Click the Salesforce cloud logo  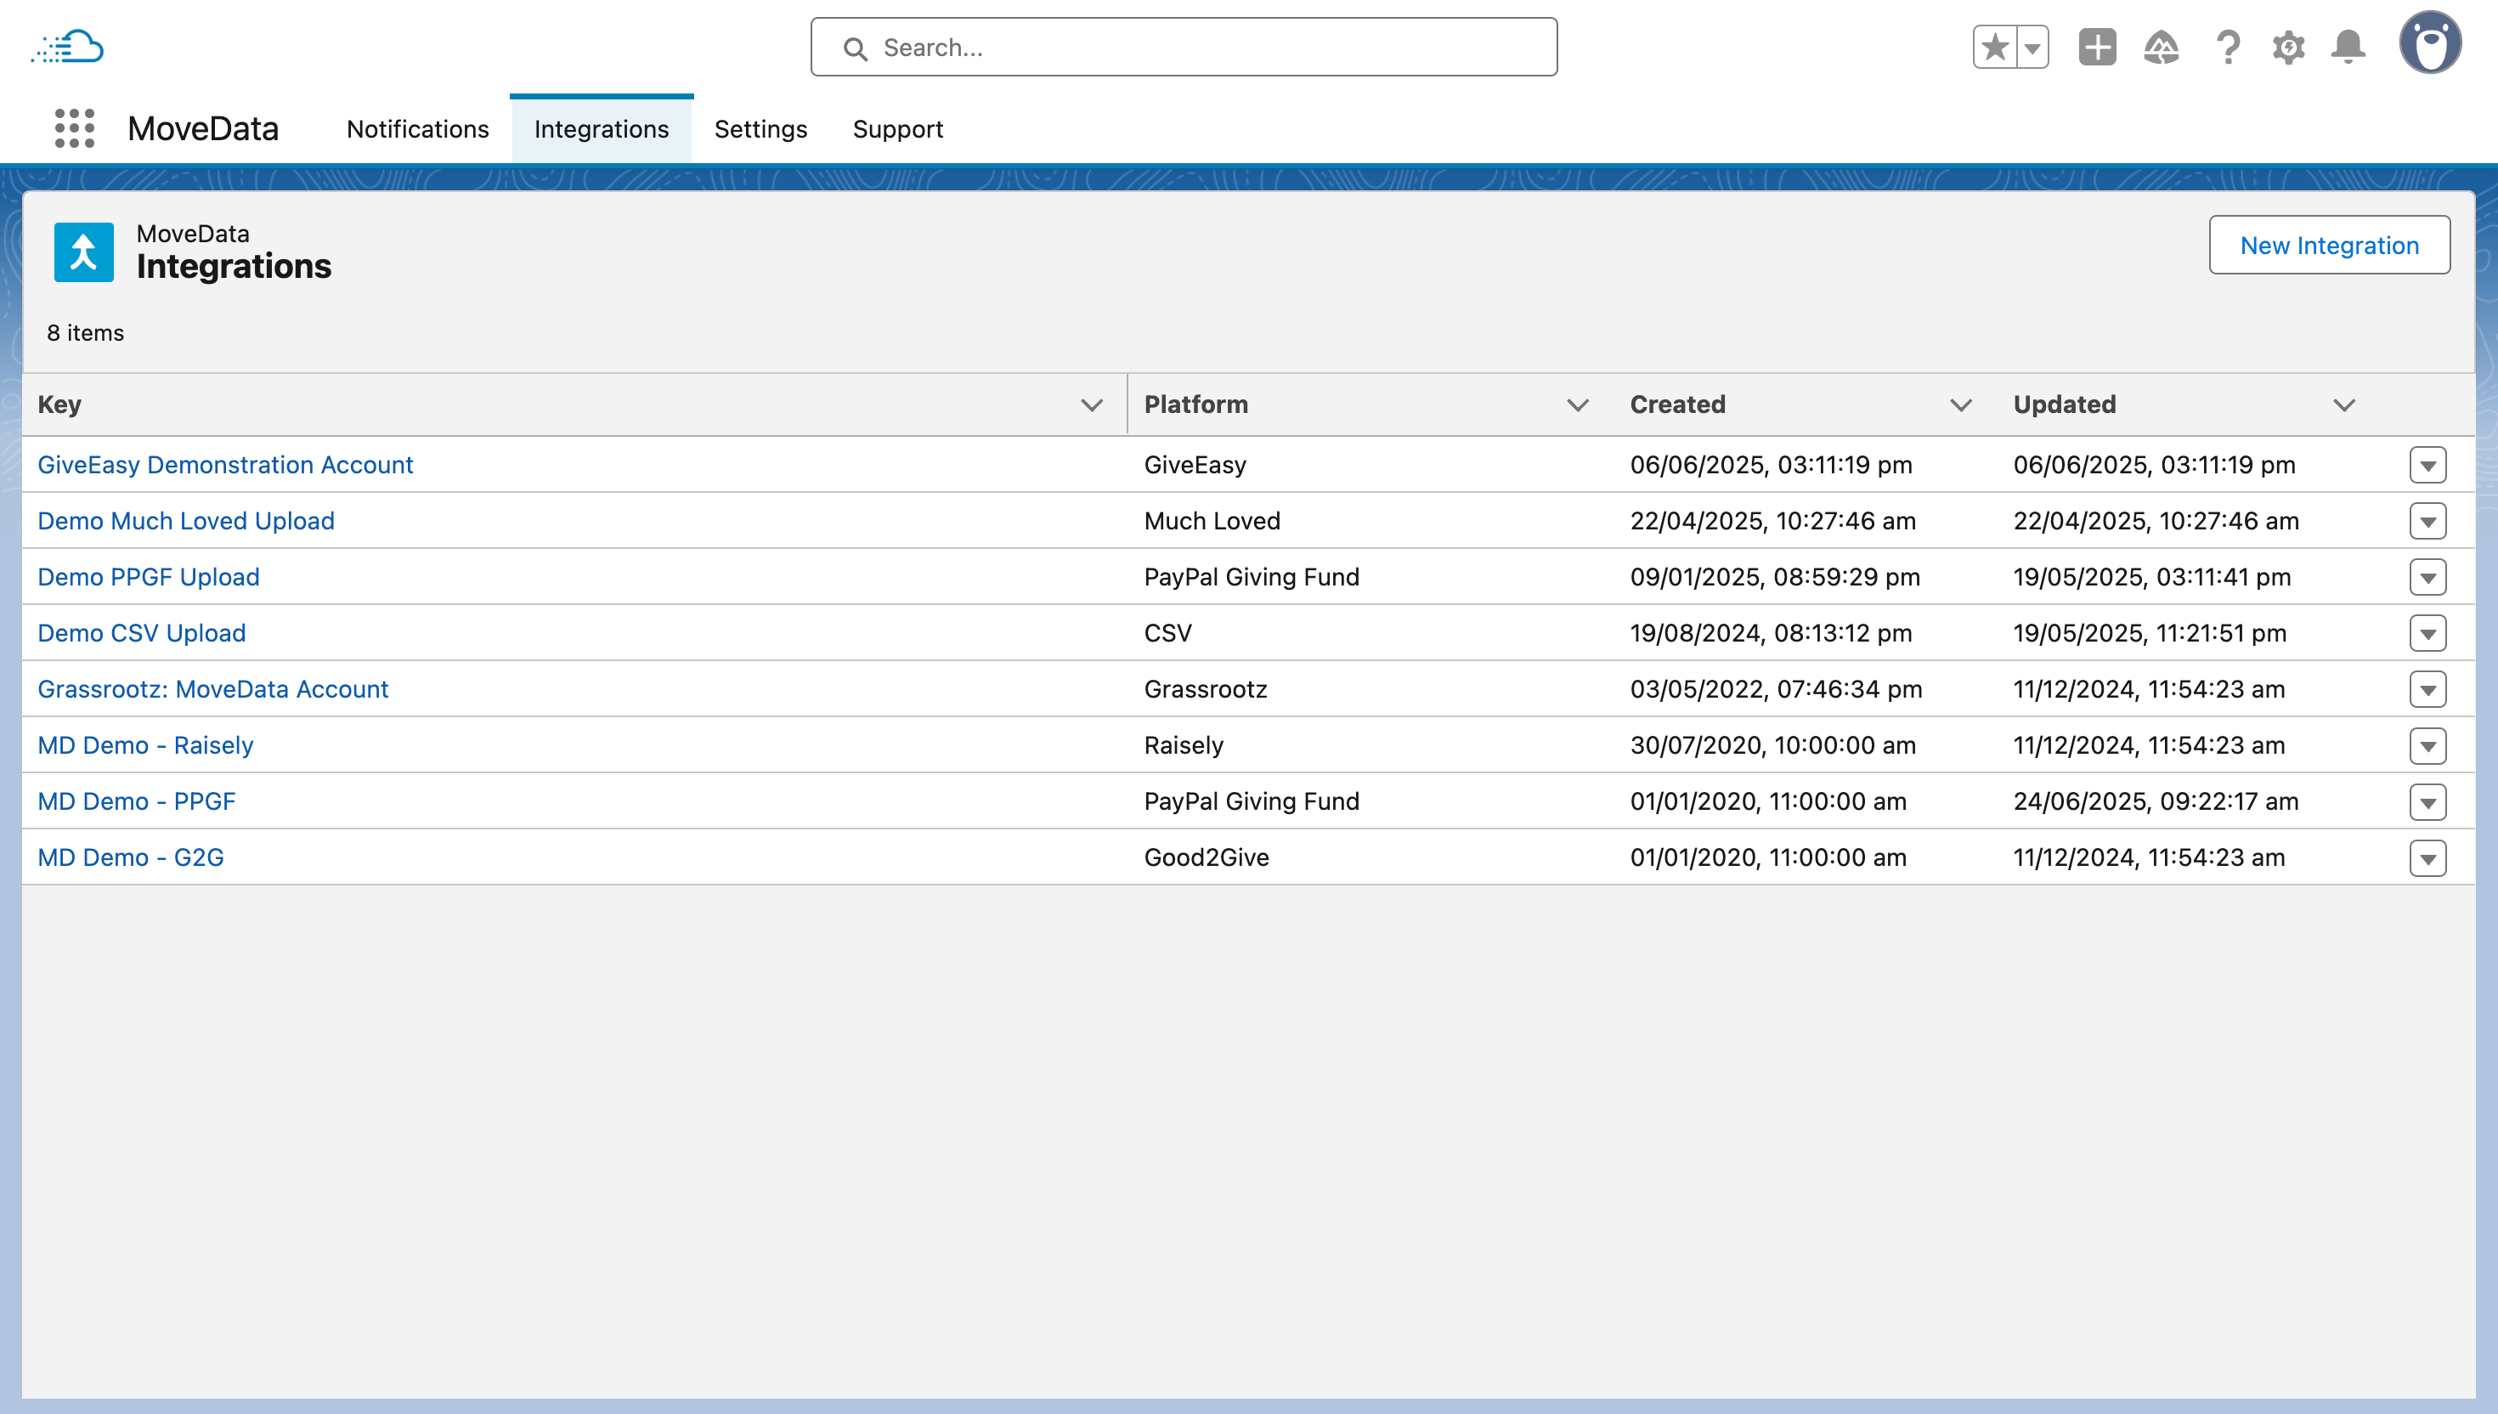click(x=67, y=47)
